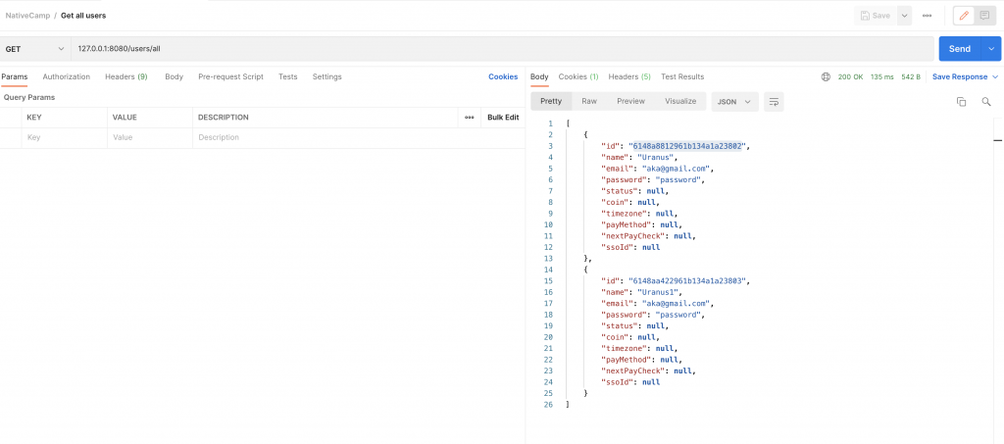Click the highlighted id 6148a8812961b134a1a23802

coord(687,146)
